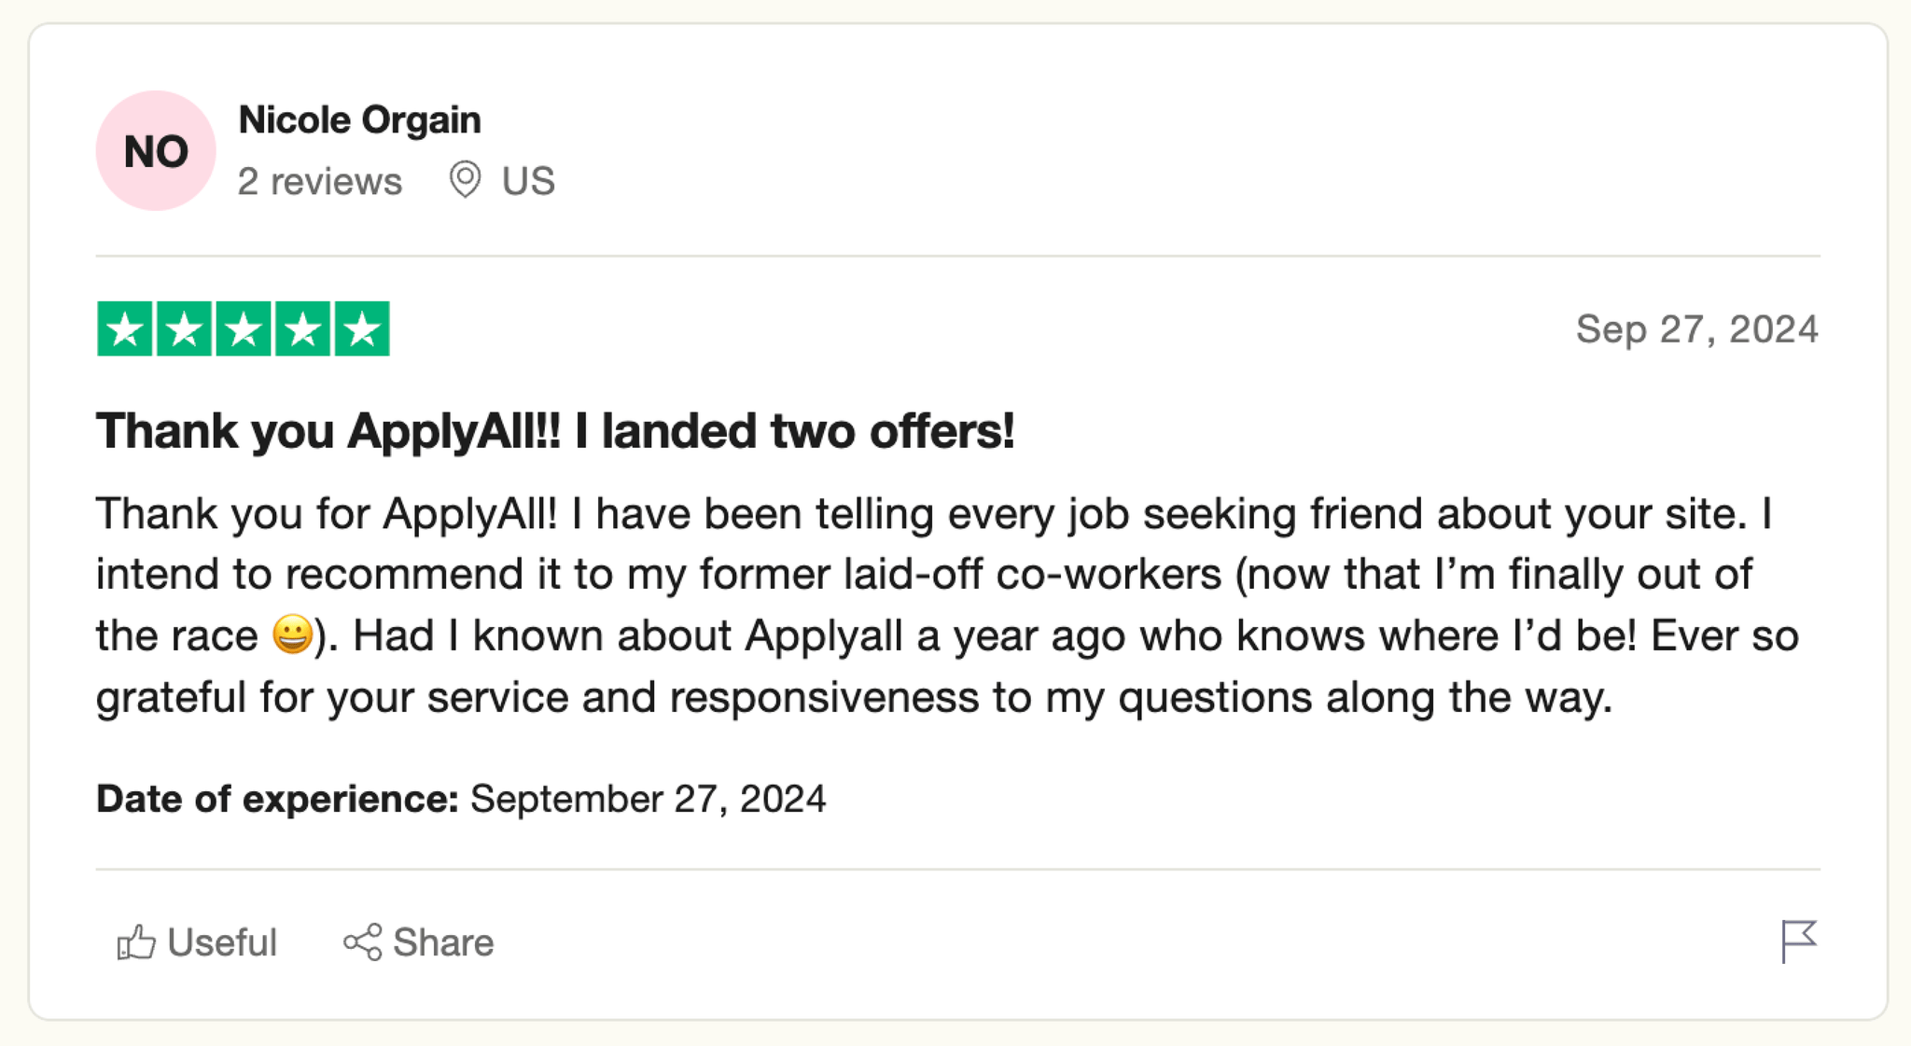Click the Sep 27, 2024 review date

1696,329
